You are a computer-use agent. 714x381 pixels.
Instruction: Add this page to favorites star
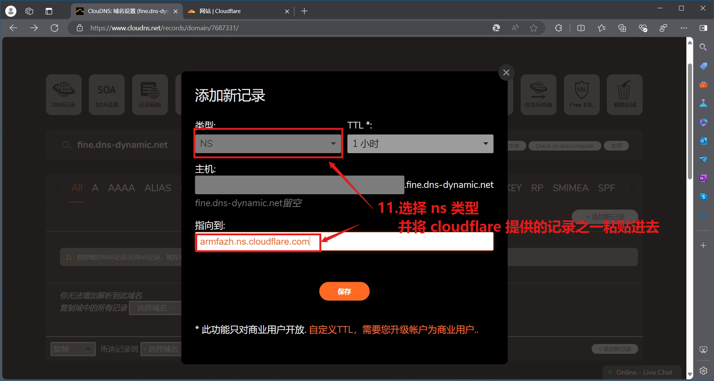534,28
